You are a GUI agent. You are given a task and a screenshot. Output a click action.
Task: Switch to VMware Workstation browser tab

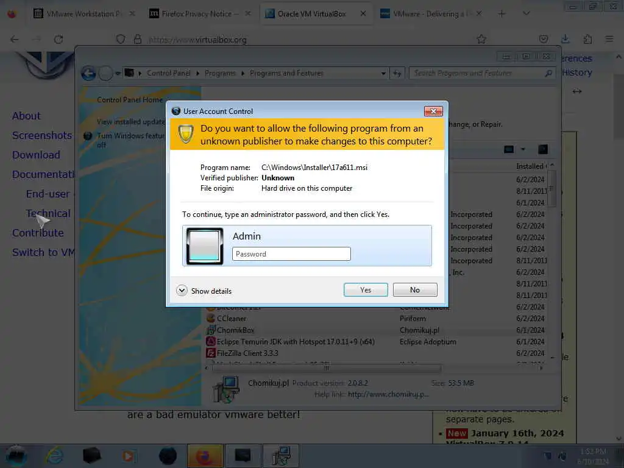tap(83, 14)
